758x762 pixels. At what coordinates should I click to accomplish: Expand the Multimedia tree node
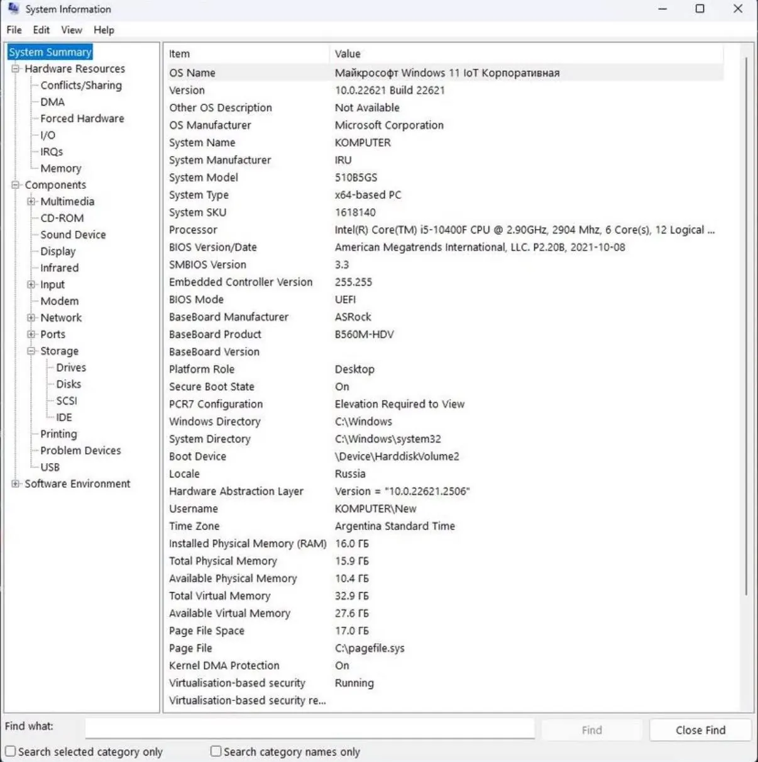click(x=31, y=201)
